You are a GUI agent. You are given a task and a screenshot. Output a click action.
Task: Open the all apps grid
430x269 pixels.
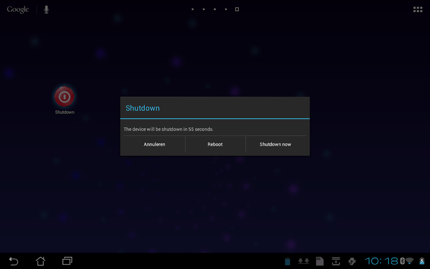click(x=418, y=10)
